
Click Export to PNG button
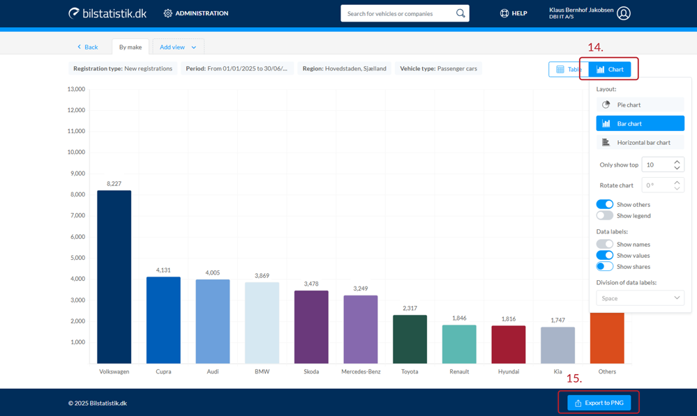coord(599,403)
